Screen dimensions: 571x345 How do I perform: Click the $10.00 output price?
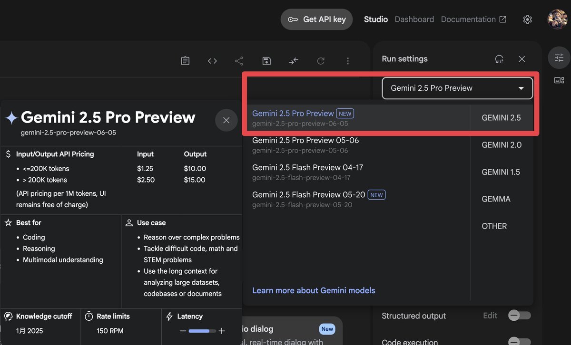[x=195, y=169]
